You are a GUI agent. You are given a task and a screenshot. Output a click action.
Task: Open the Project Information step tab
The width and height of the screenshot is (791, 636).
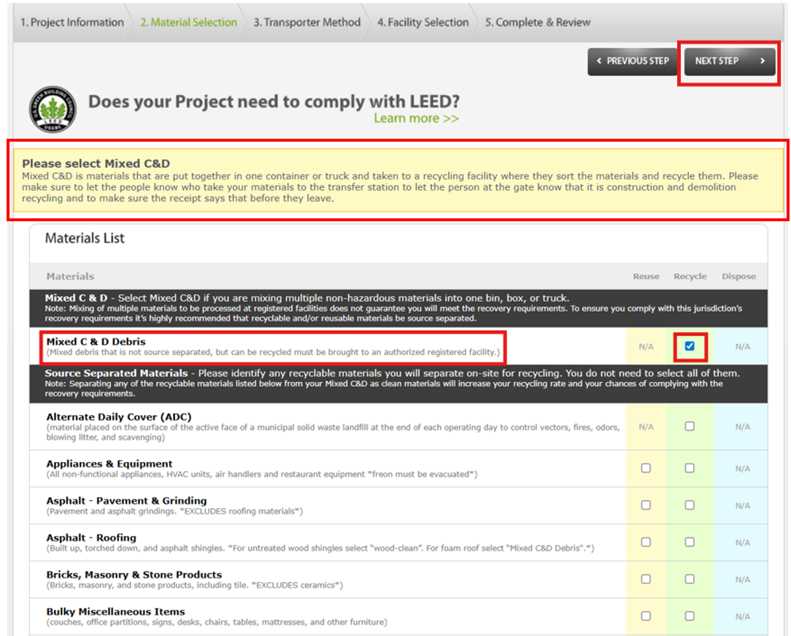click(72, 22)
